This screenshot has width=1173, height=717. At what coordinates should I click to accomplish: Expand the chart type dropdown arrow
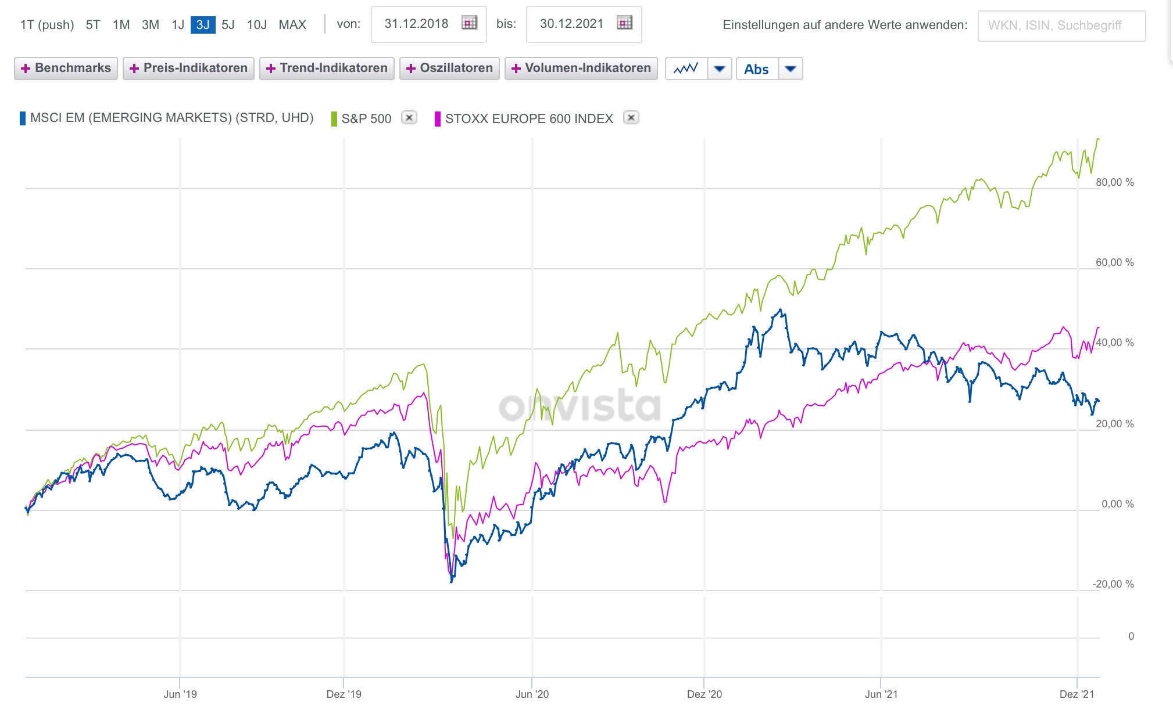(720, 69)
